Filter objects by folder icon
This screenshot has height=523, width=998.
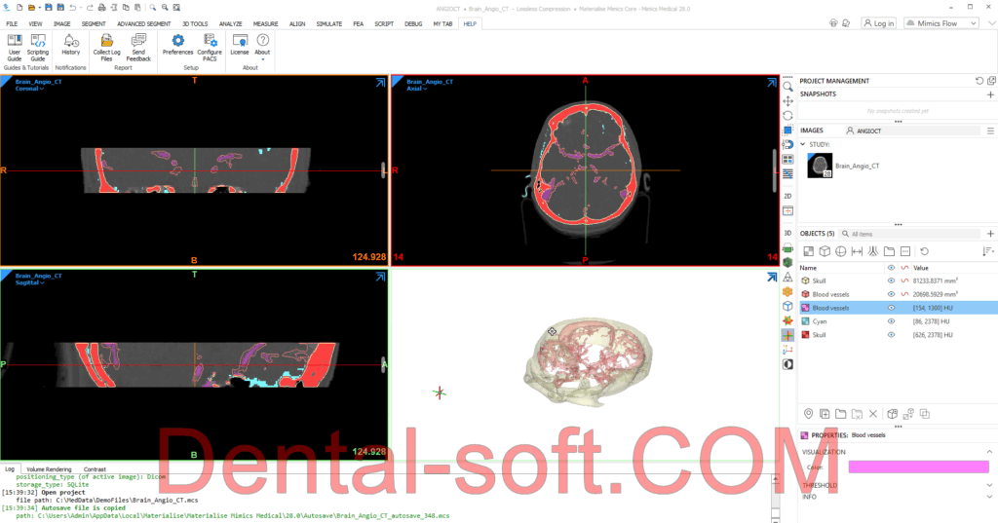click(x=889, y=251)
